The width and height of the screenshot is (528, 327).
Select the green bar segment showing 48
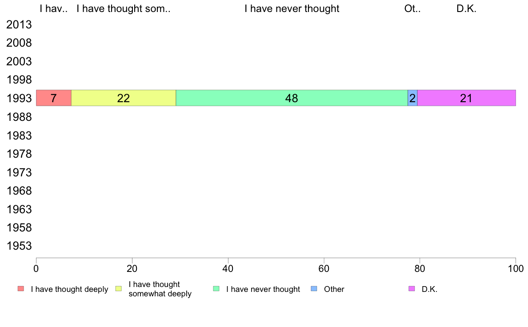(x=292, y=98)
